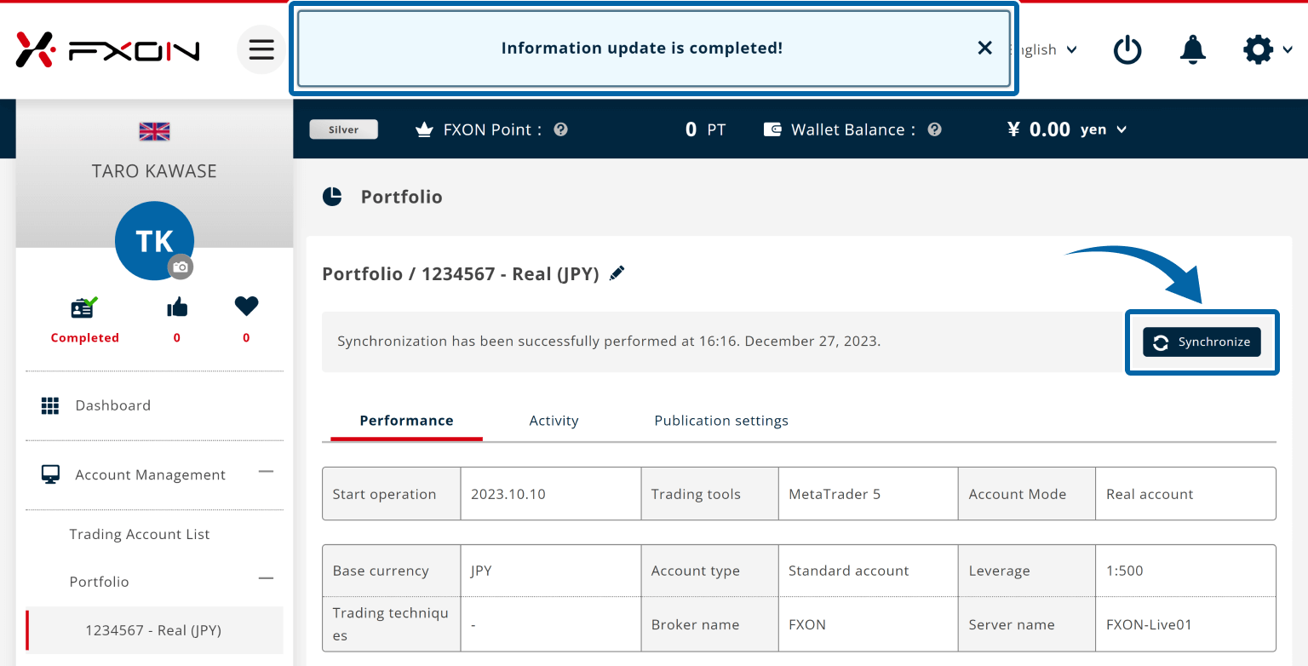Collapse the Portfolio submenu

coord(266,578)
